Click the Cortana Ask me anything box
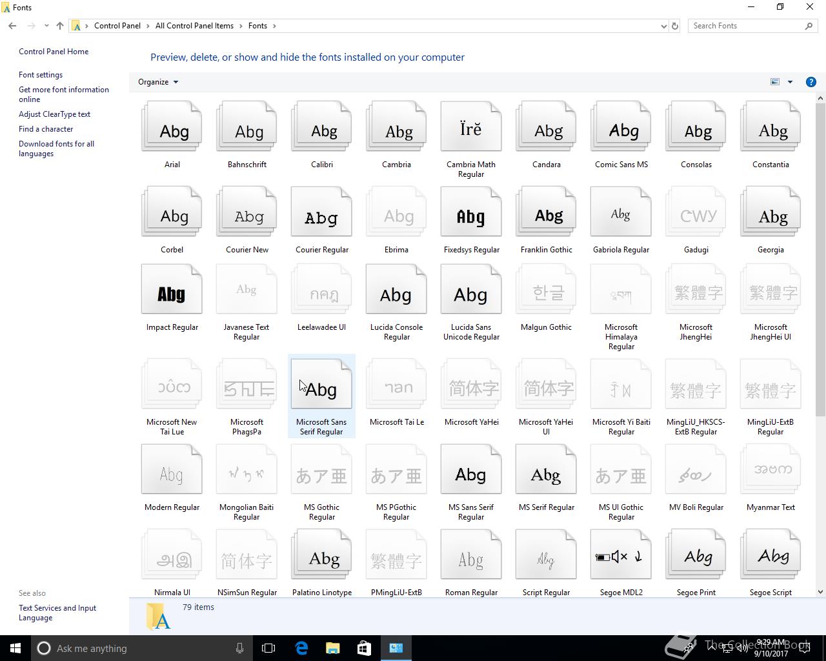Screen dimensions: 826x661 point(142,648)
